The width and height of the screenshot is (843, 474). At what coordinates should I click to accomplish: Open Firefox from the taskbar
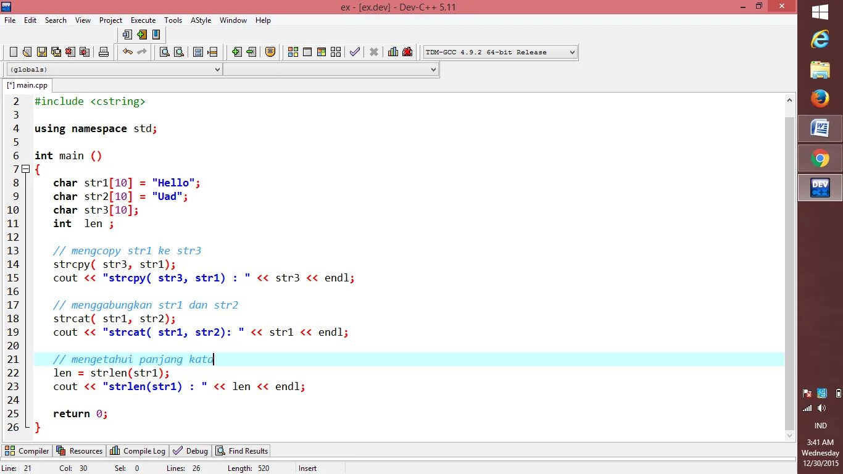click(x=820, y=99)
